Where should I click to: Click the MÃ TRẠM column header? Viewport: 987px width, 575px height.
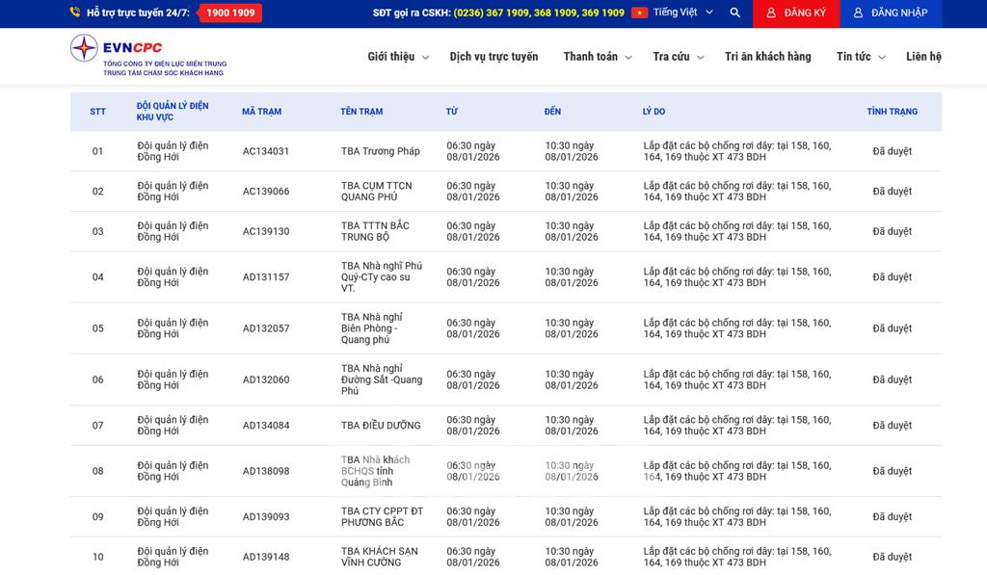pos(261,112)
